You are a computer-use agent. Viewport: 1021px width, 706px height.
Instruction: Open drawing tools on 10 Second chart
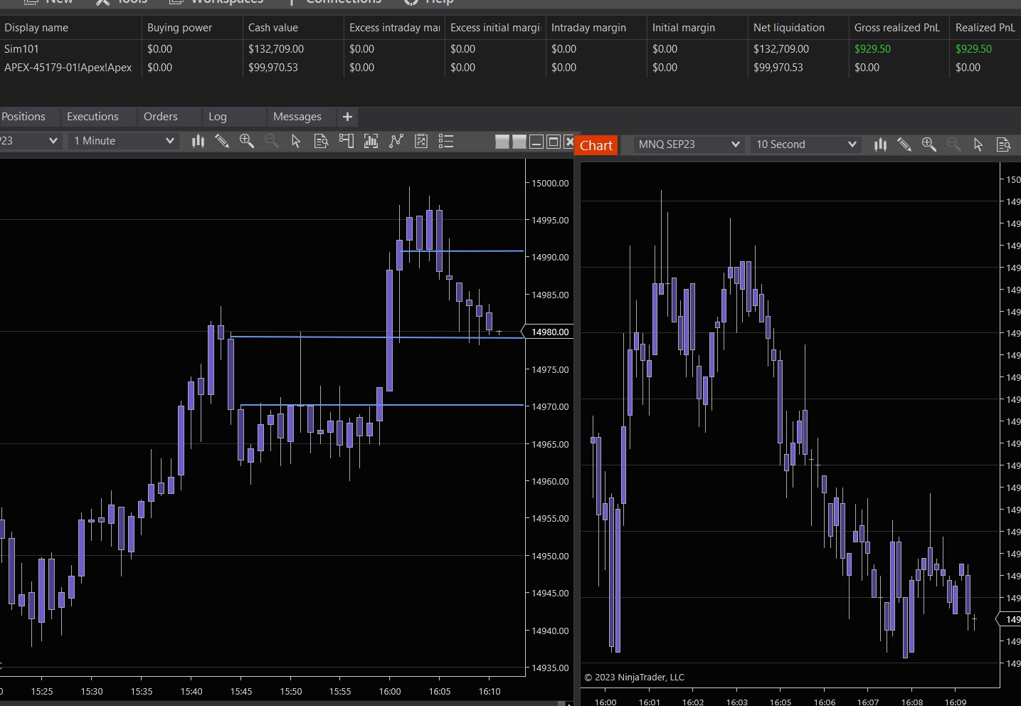tap(904, 144)
